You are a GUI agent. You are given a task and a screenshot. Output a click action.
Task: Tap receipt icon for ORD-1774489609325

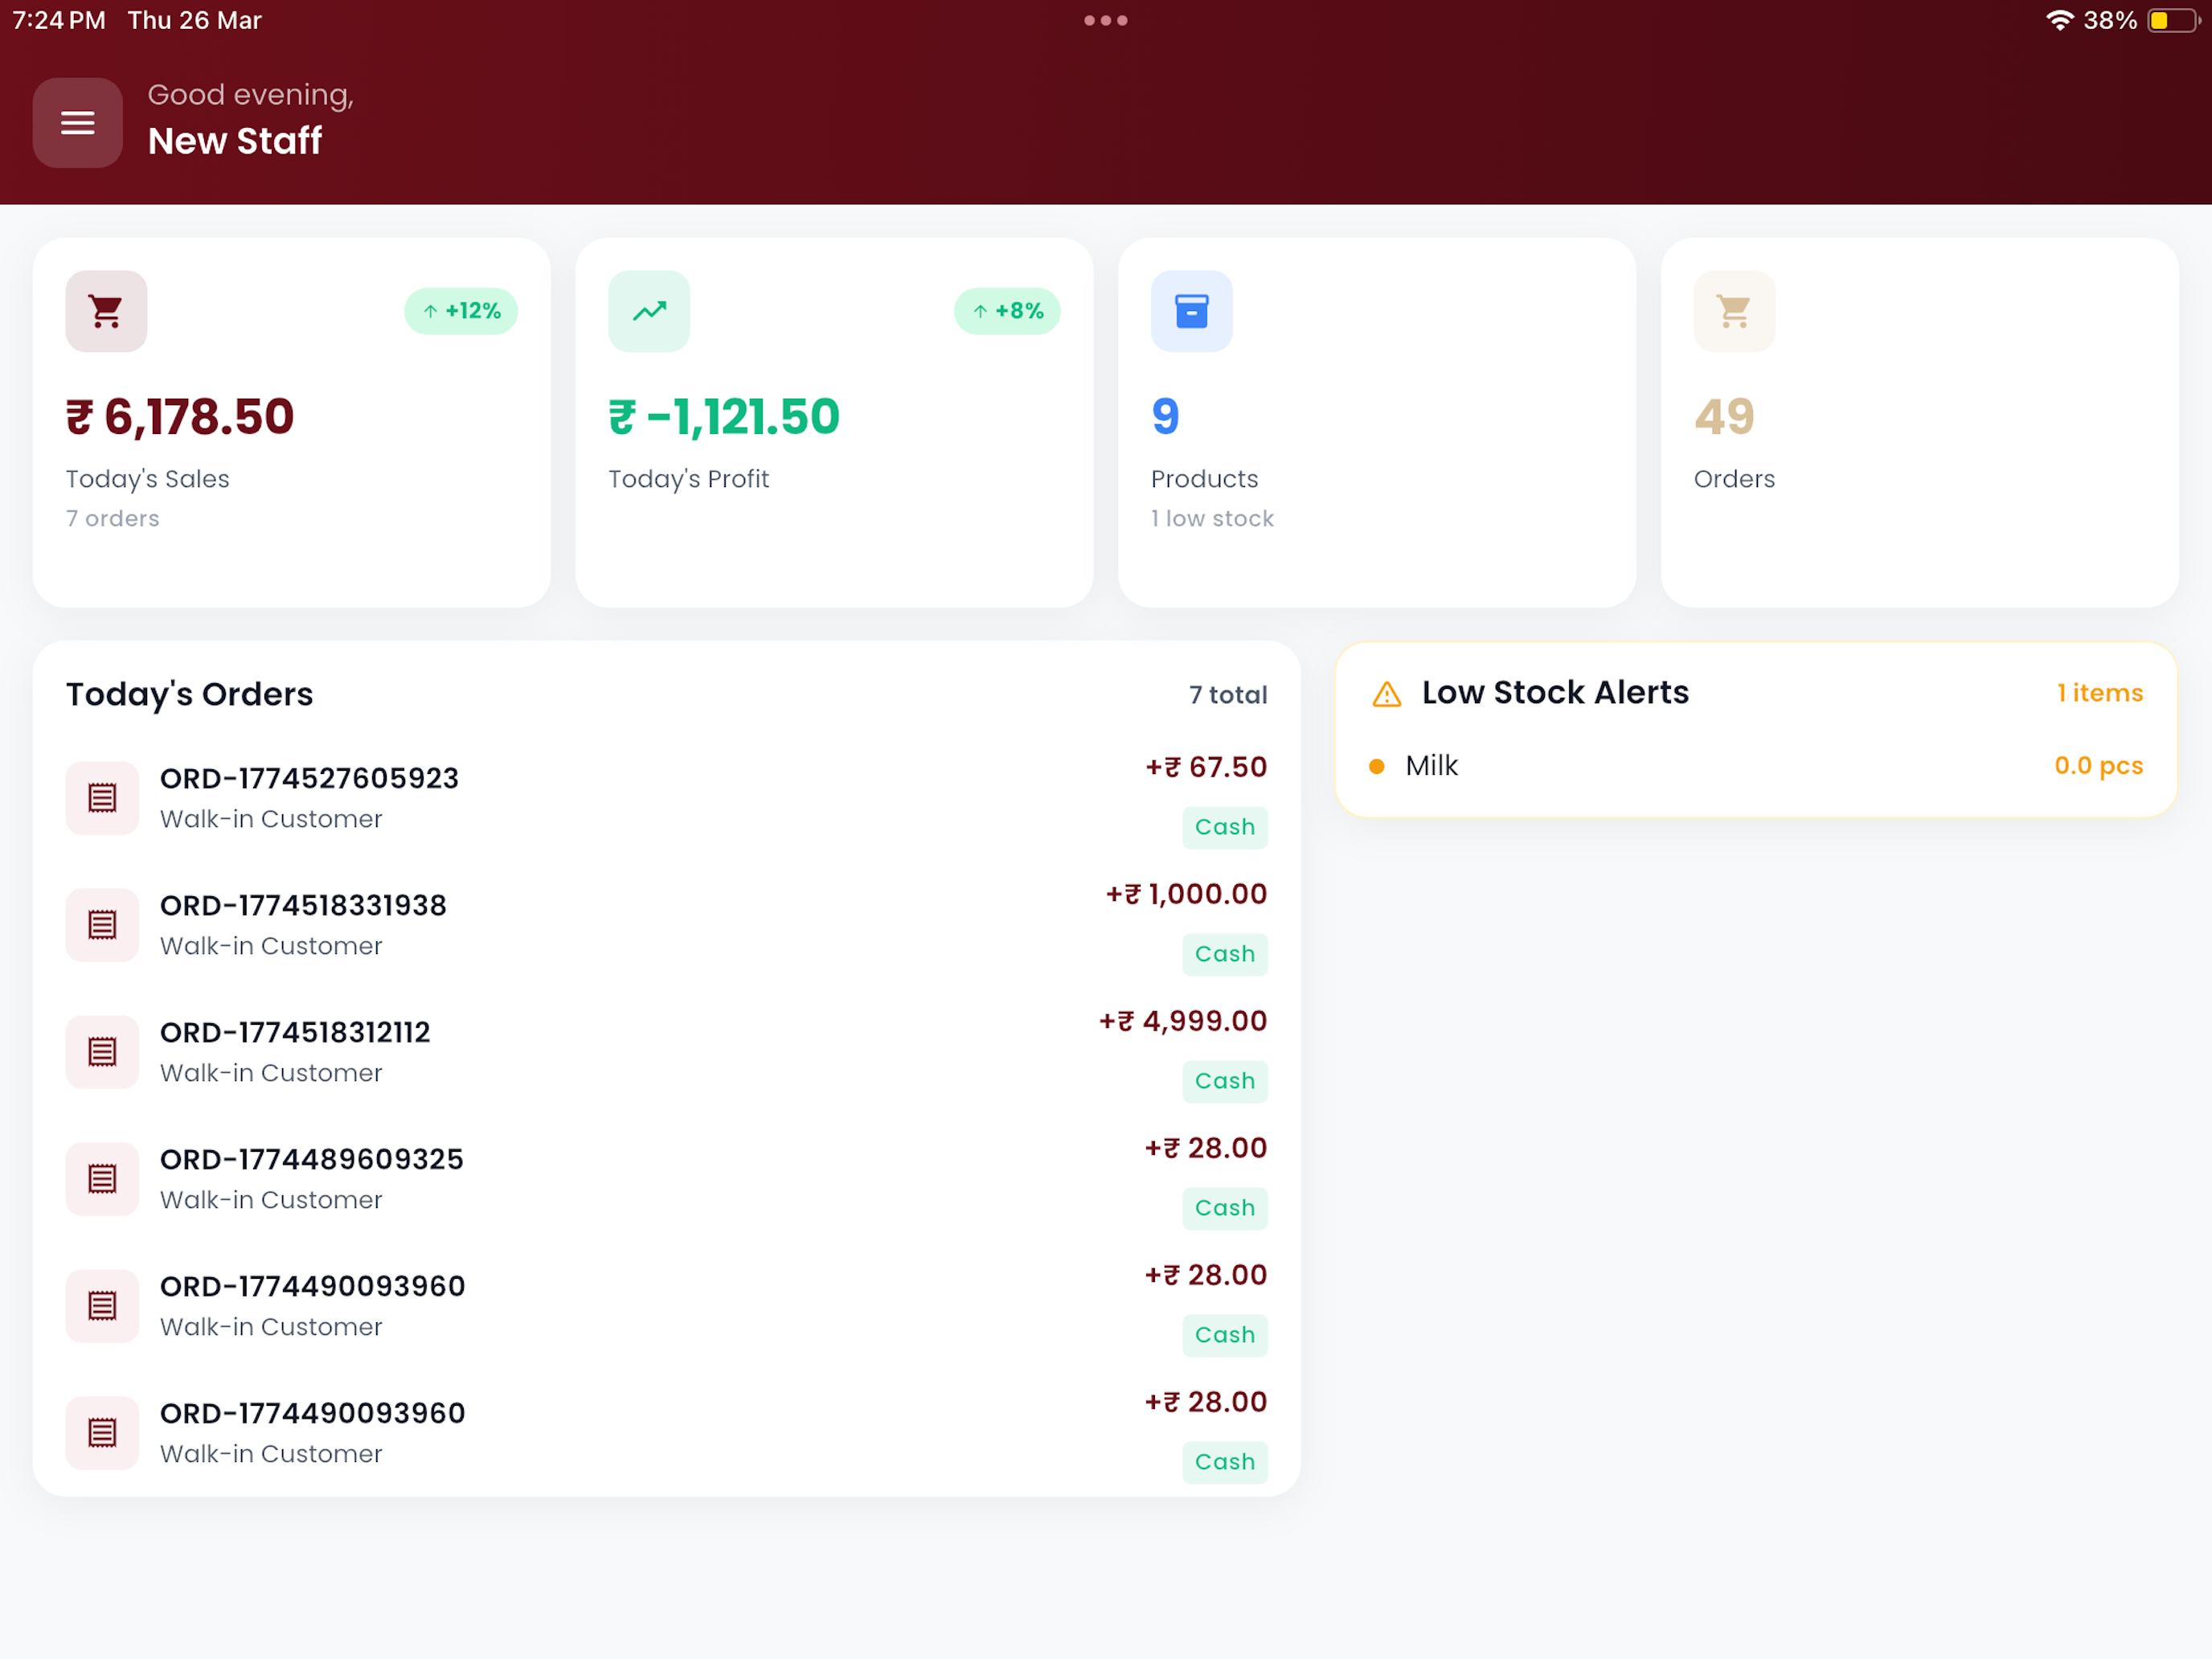point(102,1179)
